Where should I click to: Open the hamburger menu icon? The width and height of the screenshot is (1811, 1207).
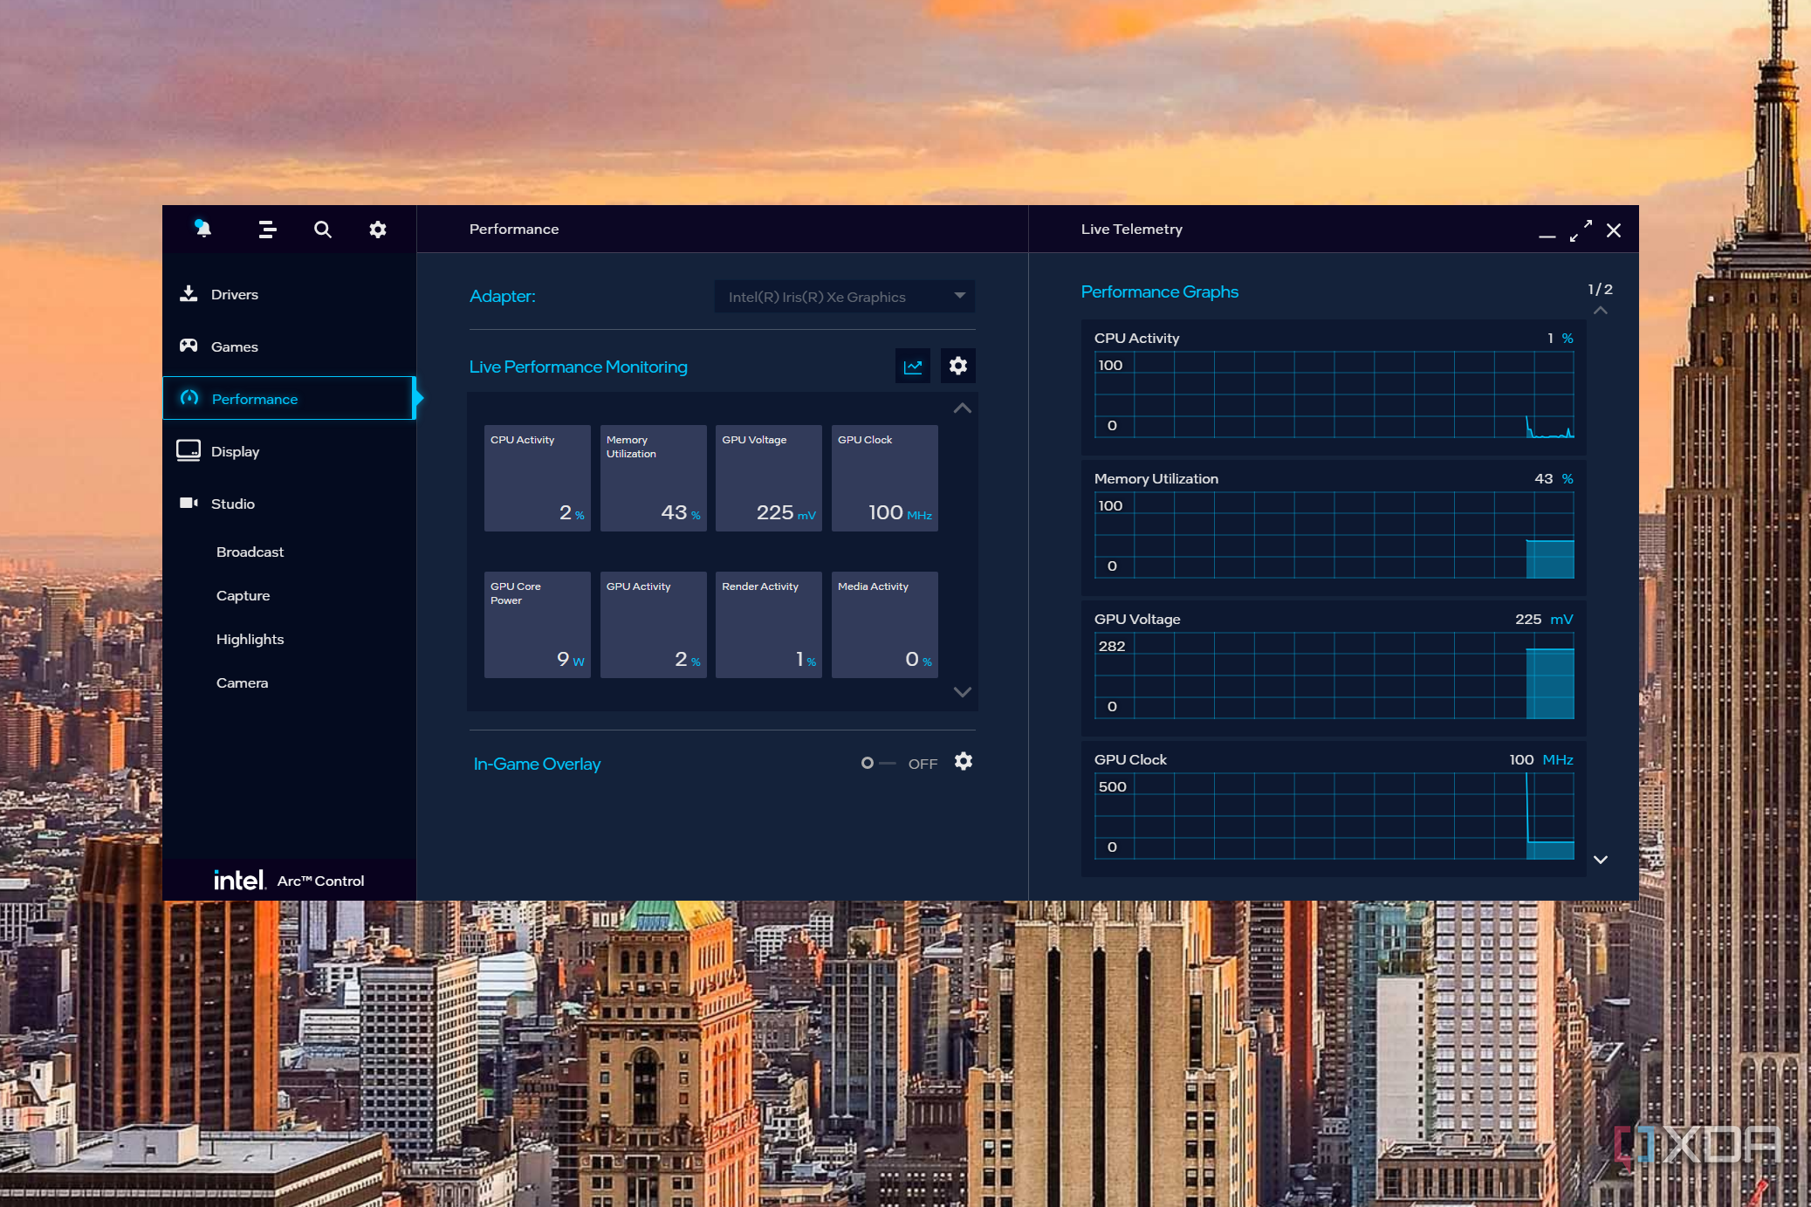pos(268,230)
